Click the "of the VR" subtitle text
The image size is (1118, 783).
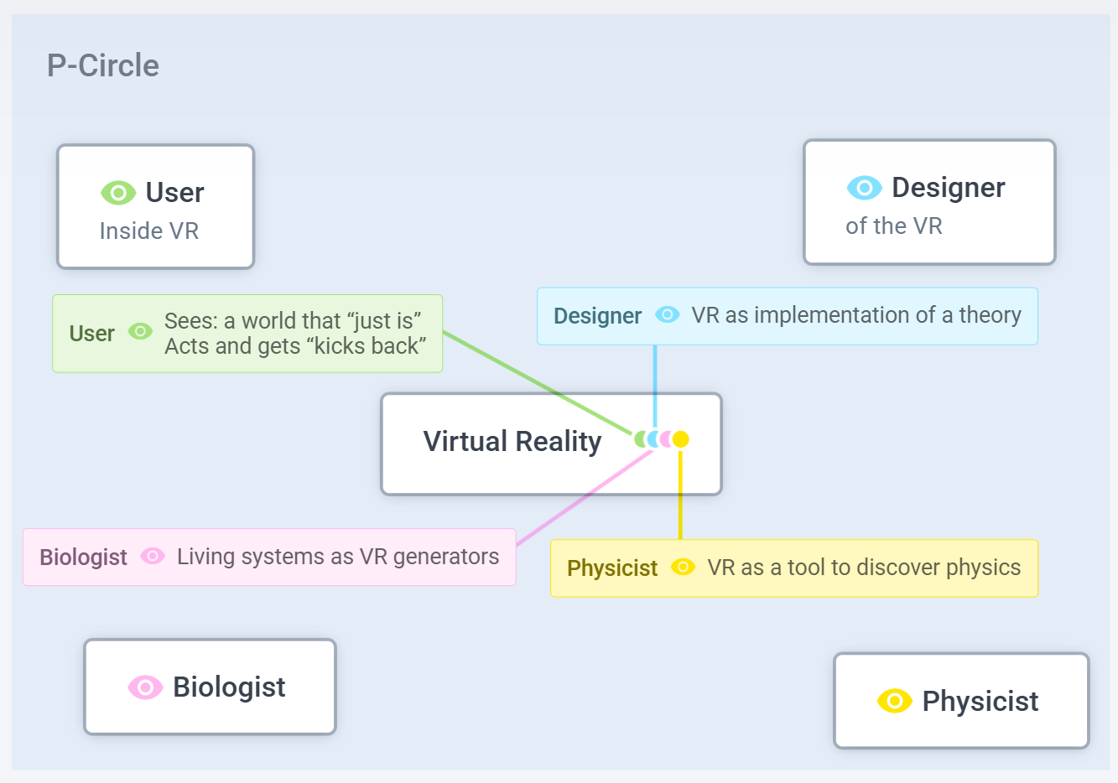(894, 226)
